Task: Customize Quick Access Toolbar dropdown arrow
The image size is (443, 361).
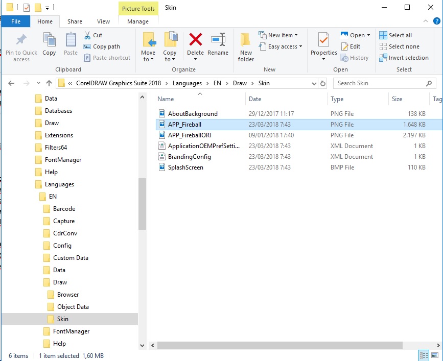Action: (x=47, y=8)
